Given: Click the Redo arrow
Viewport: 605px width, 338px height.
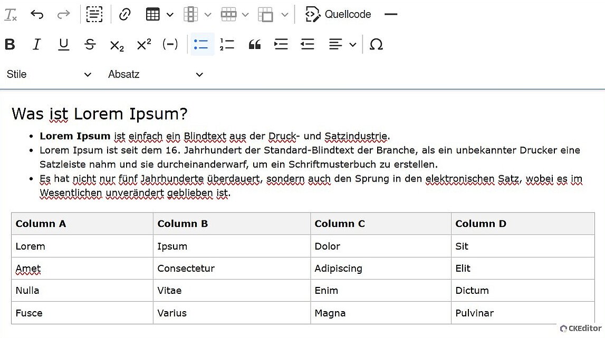Looking at the screenshot, I should tap(63, 14).
